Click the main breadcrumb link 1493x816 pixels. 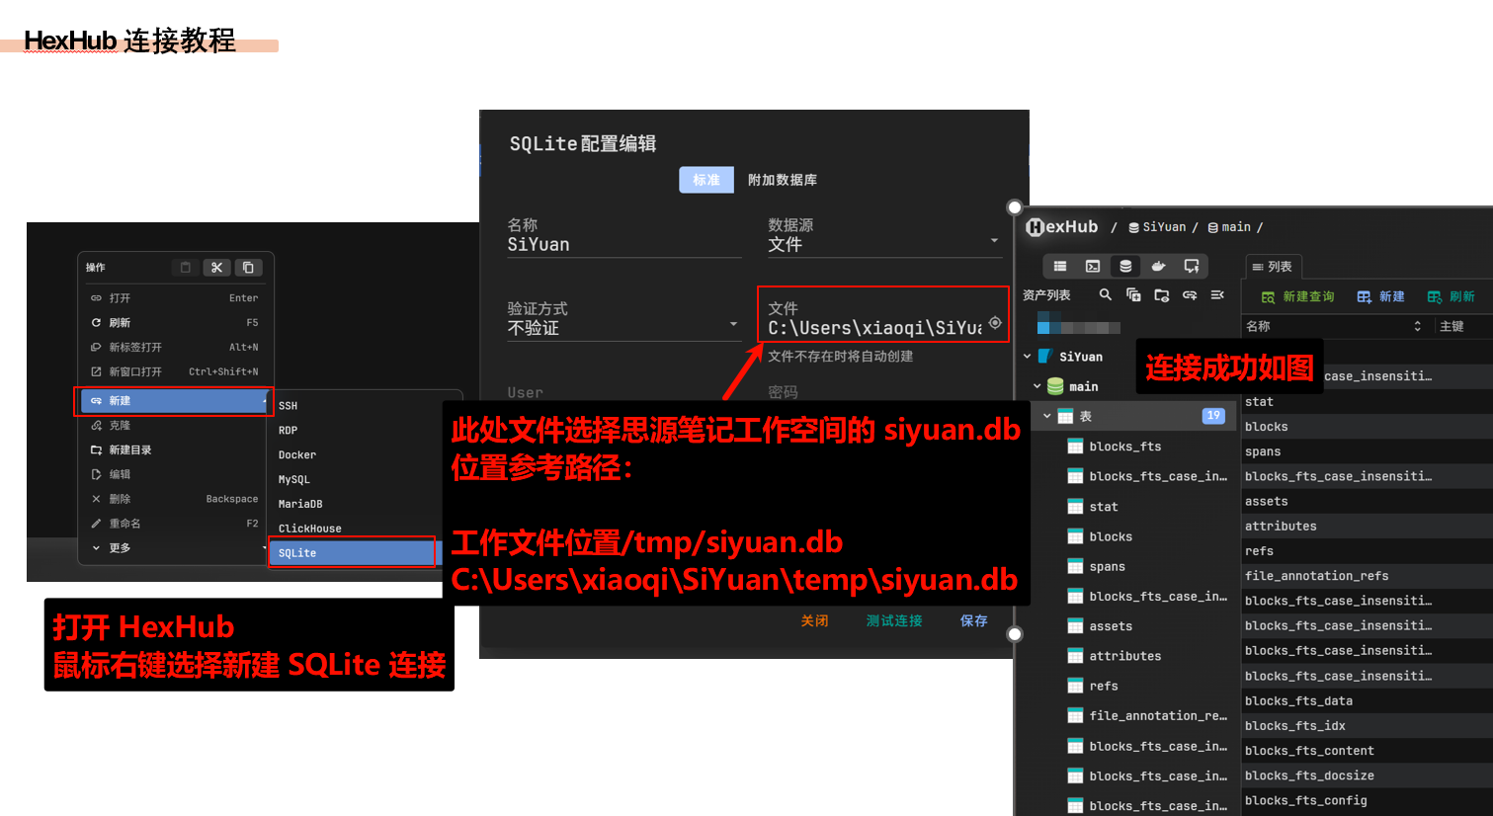click(x=1229, y=227)
